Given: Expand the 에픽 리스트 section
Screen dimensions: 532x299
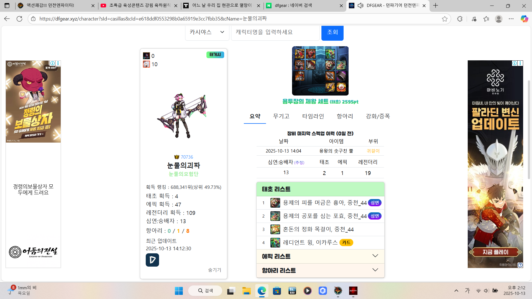Looking at the screenshot, I should tap(320, 256).
